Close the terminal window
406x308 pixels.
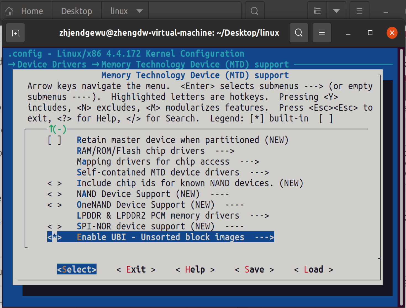[x=392, y=33]
